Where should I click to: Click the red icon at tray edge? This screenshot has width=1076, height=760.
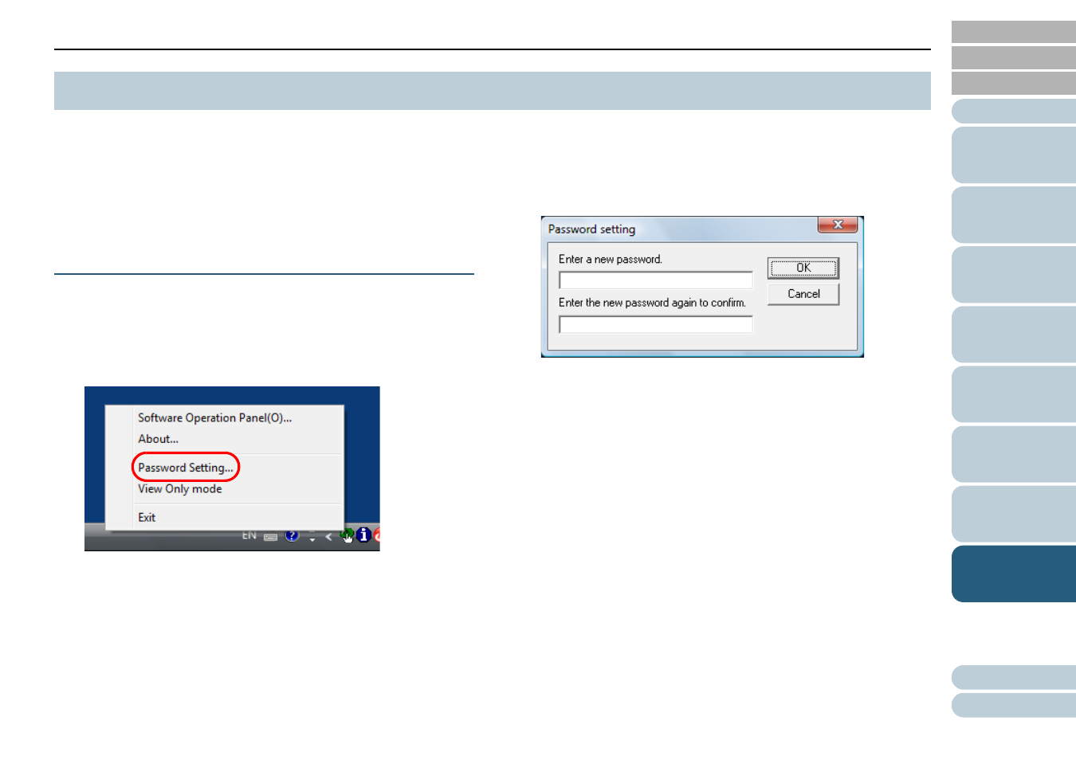(x=376, y=535)
